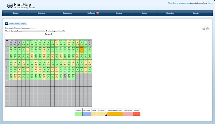Select the Экспорт menu item

(x=196, y=13)
